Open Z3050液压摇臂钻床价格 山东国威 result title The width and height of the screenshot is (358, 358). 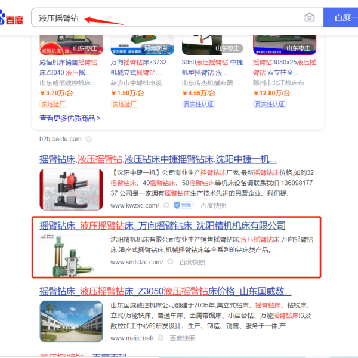[165, 291]
